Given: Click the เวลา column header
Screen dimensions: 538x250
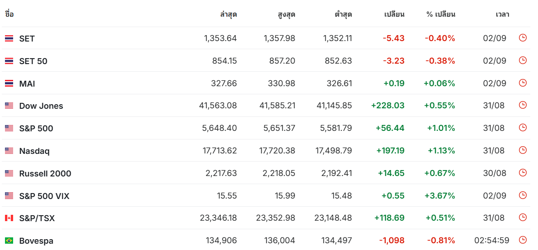Looking at the screenshot, I should (502, 14).
